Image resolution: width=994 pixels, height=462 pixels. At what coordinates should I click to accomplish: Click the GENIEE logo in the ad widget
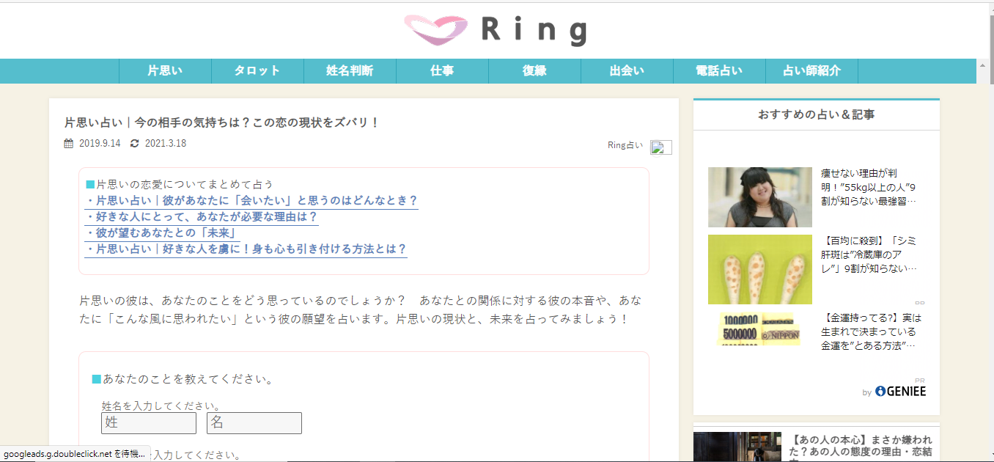point(900,392)
